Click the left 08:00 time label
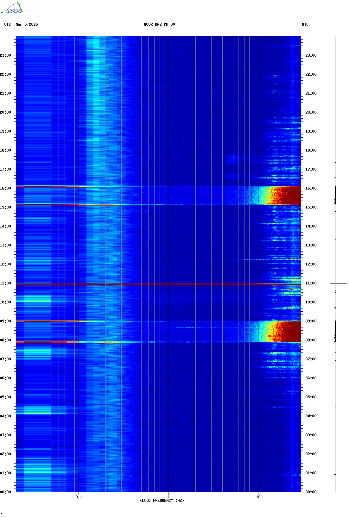This screenshot has width=349, height=517. 5,340
